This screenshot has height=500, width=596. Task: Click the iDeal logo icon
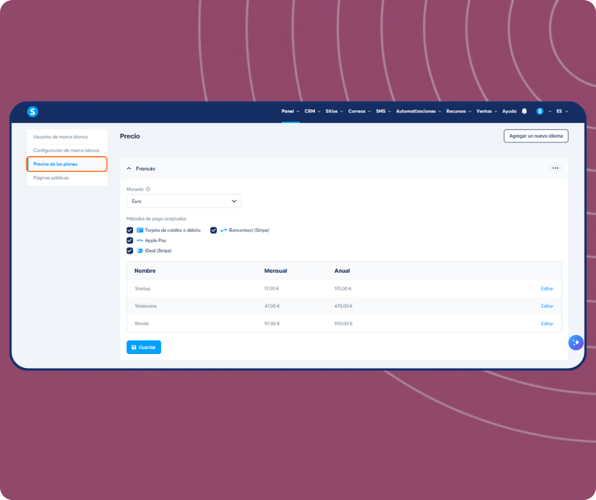pyautogui.click(x=140, y=251)
